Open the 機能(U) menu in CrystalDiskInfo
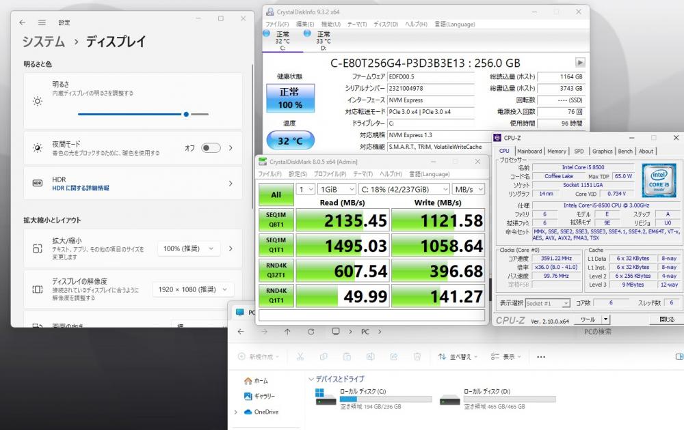The image size is (684, 430). point(330,25)
